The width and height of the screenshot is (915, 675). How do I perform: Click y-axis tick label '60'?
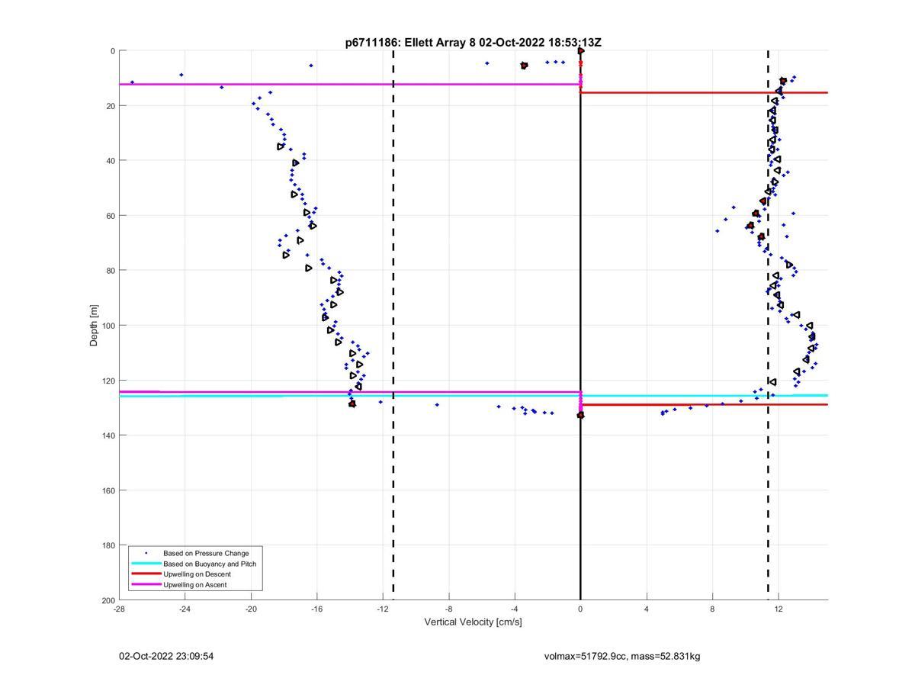tap(111, 216)
